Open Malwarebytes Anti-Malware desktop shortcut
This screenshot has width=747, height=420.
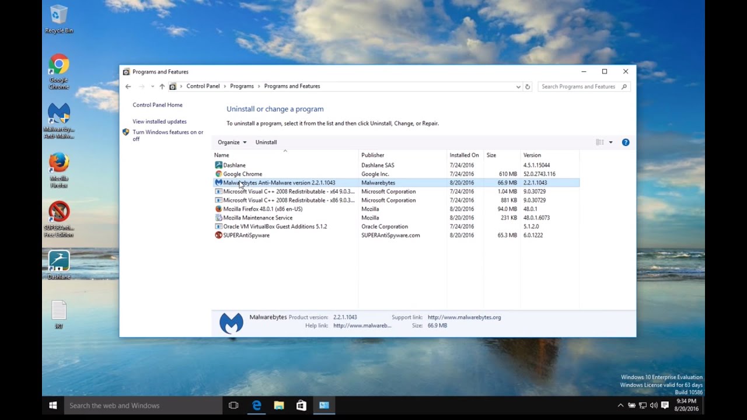point(59,121)
